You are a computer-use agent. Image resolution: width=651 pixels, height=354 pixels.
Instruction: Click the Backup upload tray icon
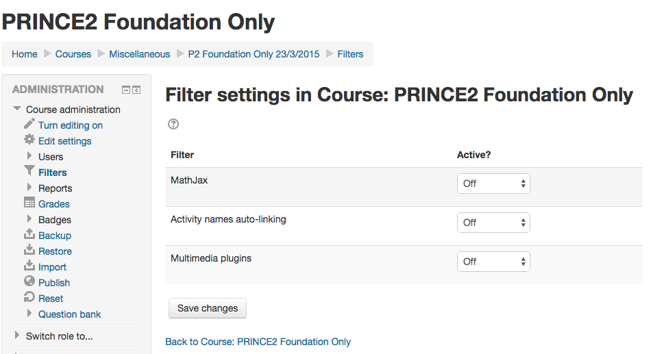pyautogui.click(x=29, y=234)
